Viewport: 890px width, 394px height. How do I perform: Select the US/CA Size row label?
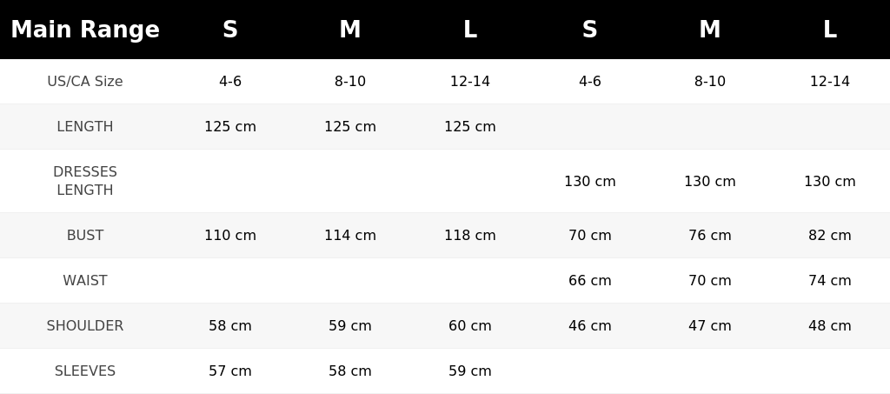point(85,81)
